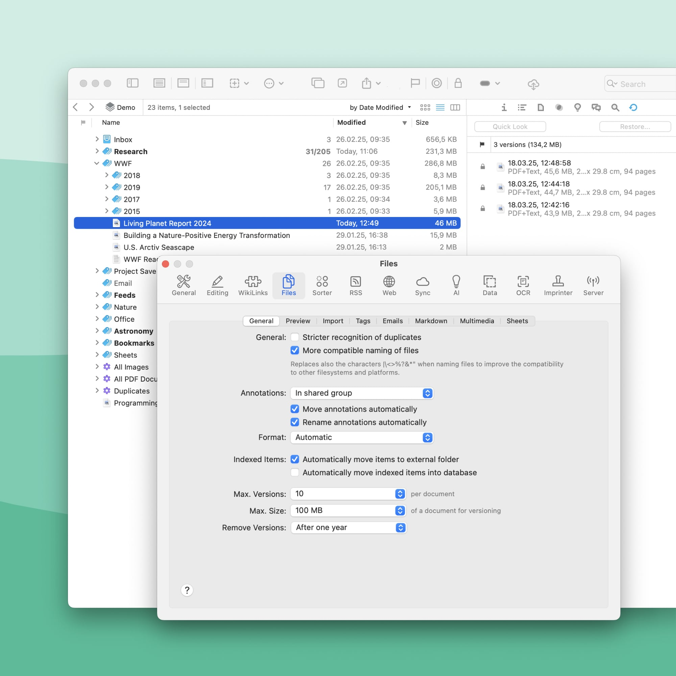Open the Data preferences pane
The width and height of the screenshot is (676, 676).
pyautogui.click(x=489, y=286)
